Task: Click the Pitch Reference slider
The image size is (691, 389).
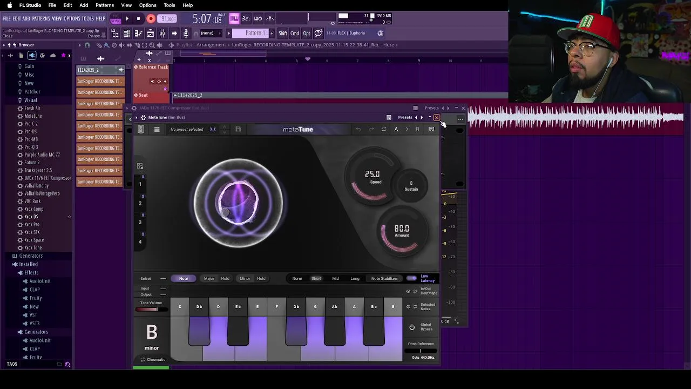Action: 421,351
